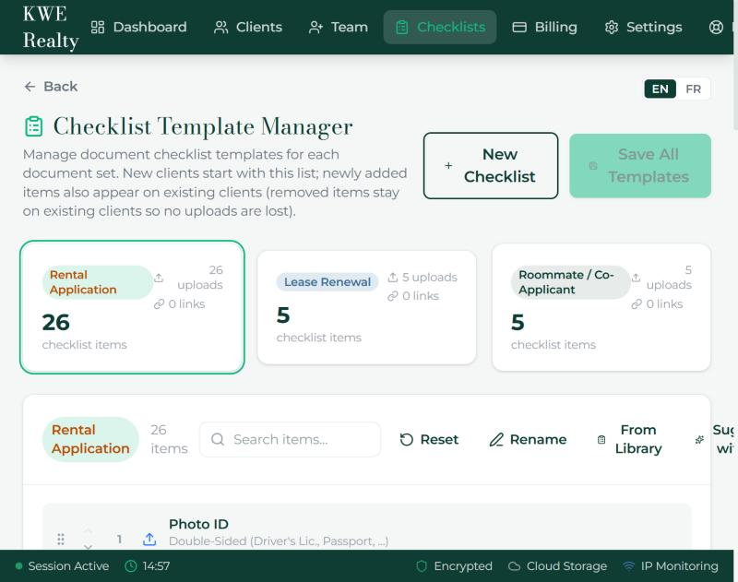Move Photo ID item down with chevron
The height and width of the screenshot is (582, 738).
[x=88, y=546]
